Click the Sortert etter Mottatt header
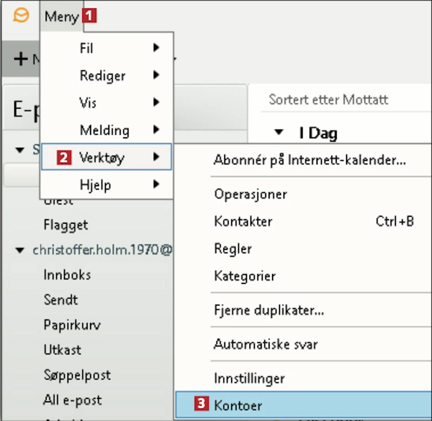This screenshot has width=432, height=421. coord(328,100)
